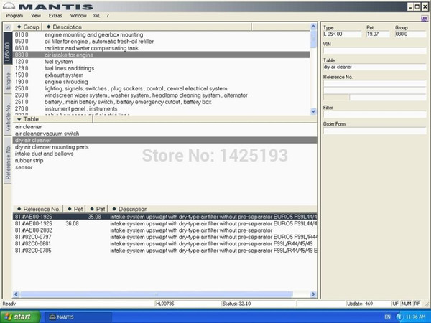Activate MANTIS taskbar button
This screenshot has height=323, width=431.
(x=78, y=317)
